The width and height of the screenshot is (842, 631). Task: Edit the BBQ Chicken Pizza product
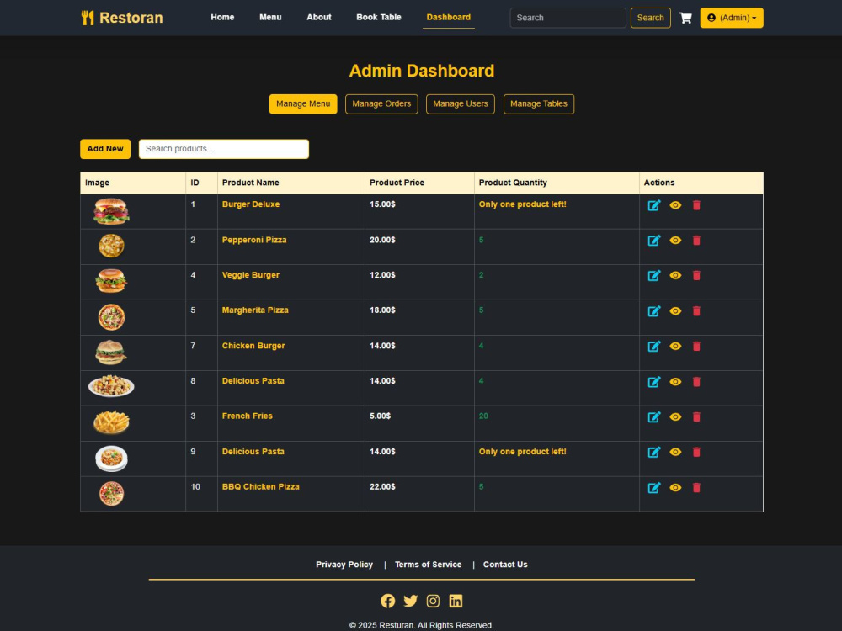pos(654,487)
